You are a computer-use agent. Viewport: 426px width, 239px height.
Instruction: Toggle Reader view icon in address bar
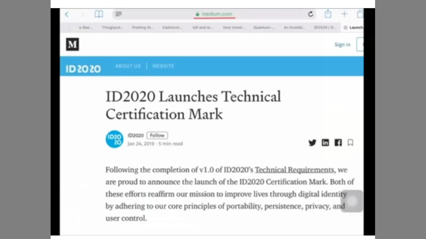click(118, 14)
